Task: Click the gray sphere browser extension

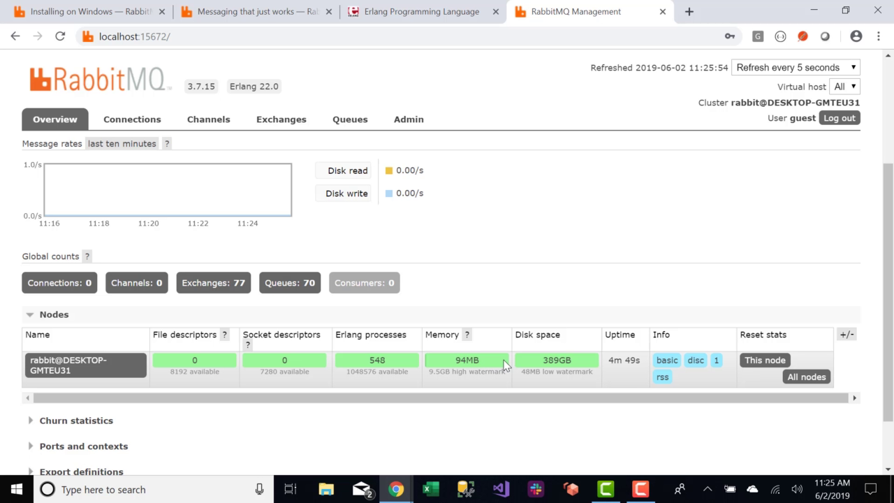Action: (x=825, y=36)
